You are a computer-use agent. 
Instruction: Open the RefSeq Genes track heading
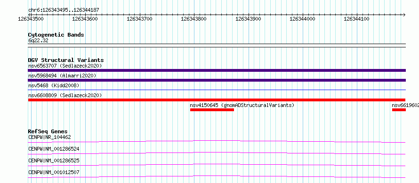point(48,131)
